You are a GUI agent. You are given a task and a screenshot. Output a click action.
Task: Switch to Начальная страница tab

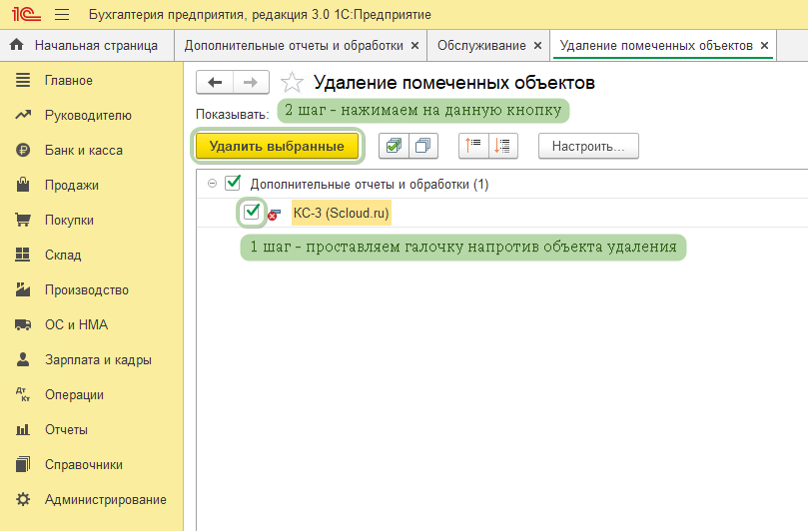[87, 46]
